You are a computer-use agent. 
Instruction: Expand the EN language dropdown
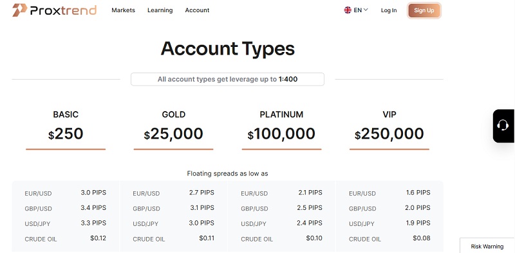360,10
